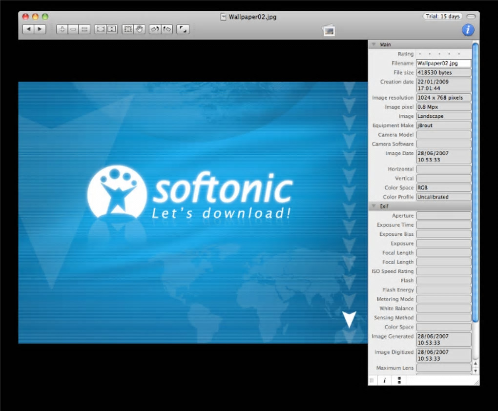Click the Wallpaper02.jpg window title text
This screenshot has width=498, height=411.
tap(252, 17)
